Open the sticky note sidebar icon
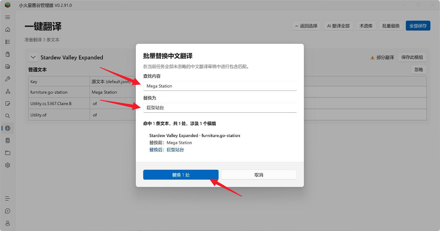This screenshot has width=440, height=231. click(8, 103)
